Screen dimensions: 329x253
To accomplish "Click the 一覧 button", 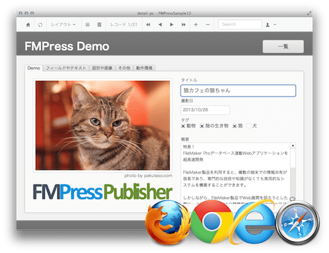I will click(283, 47).
